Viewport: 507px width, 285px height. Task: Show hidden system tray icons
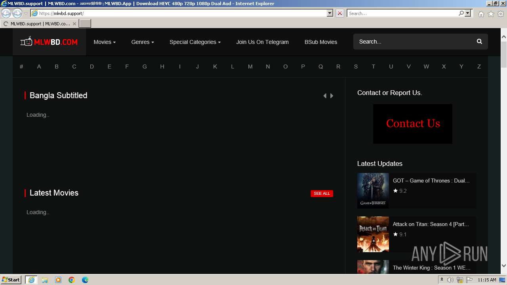tap(442, 280)
